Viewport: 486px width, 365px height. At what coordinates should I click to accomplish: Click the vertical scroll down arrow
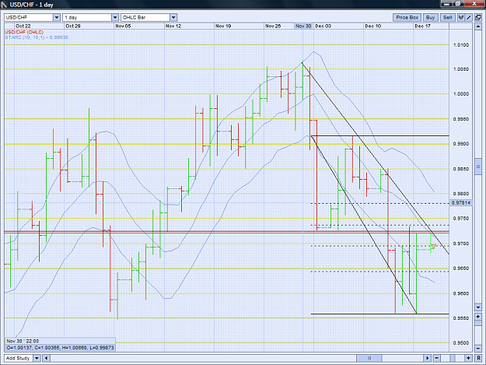click(477, 307)
